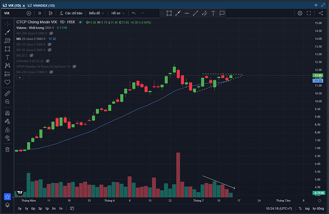Set the time range to 6p
This screenshot has height=214, width=329.
[x=33, y=208]
